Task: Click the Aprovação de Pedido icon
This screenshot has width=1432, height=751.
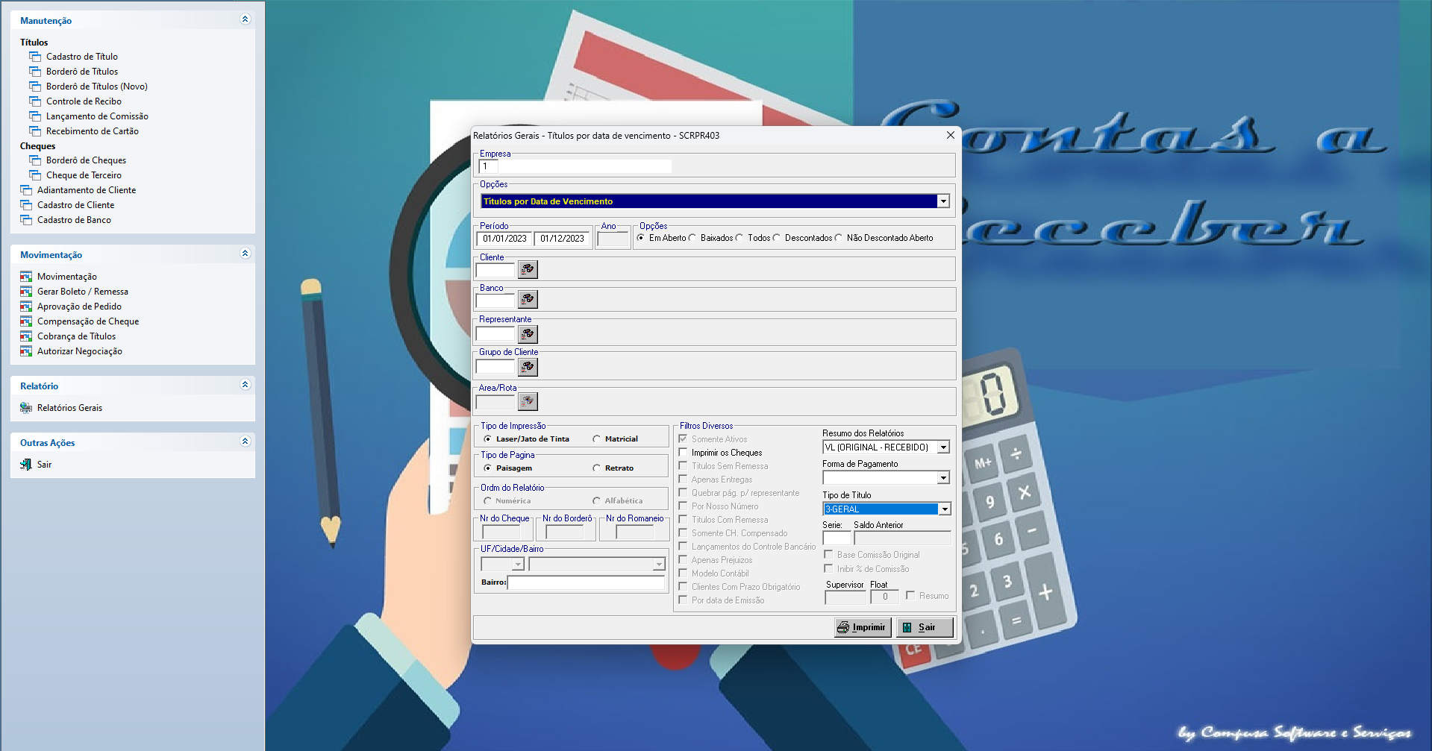Action: (x=26, y=307)
